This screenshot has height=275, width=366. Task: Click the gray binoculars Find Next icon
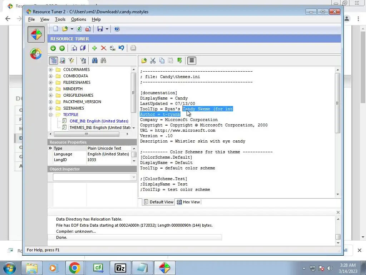[x=103, y=61]
